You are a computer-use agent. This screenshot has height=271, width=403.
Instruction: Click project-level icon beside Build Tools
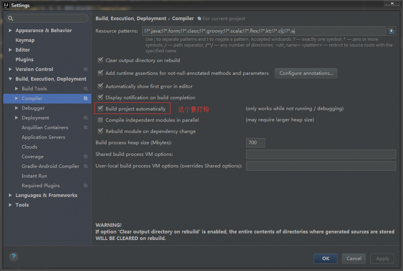pos(85,89)
